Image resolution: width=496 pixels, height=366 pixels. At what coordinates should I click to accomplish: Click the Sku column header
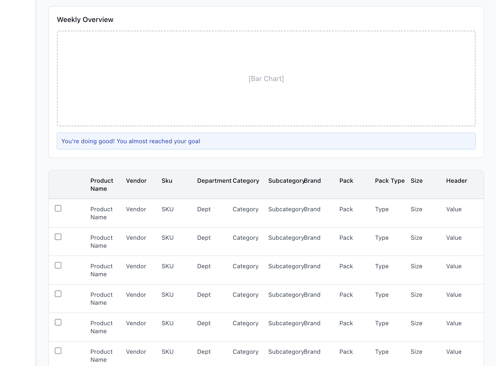click(x=167, y=181)
